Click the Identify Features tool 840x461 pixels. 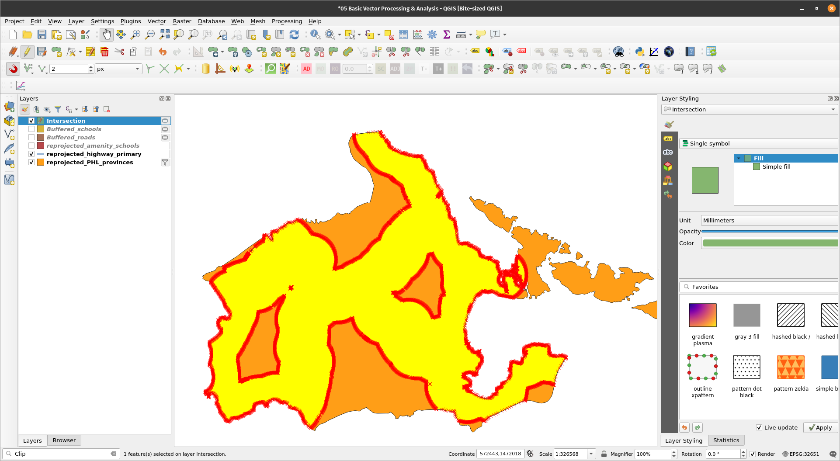click(x=315, y=35)
